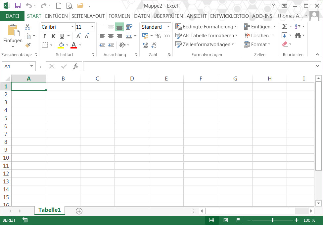
Task: Collapse the ribbon with the caret
Action: point(317,54)
